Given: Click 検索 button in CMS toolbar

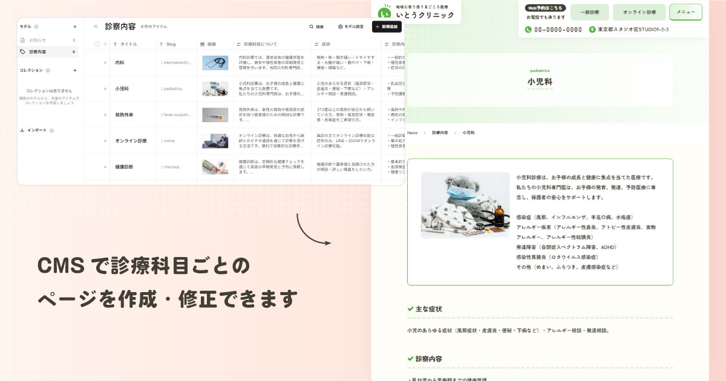Looking at the screenshot, I should click(x=316, y=27).
